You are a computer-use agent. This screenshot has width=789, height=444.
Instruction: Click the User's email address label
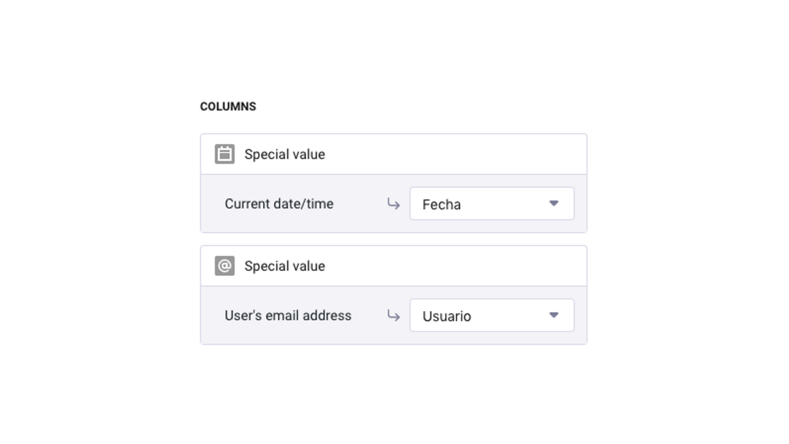click(x=288, y=316)
